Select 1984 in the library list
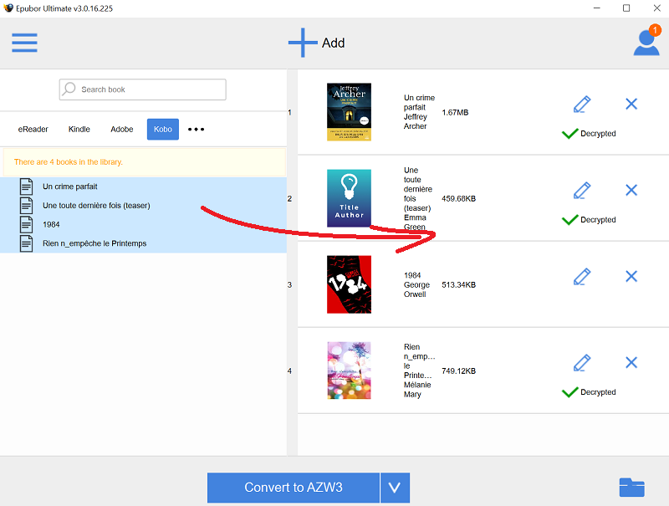The width and height of the screenshot is (669, 506). (143, 224)
